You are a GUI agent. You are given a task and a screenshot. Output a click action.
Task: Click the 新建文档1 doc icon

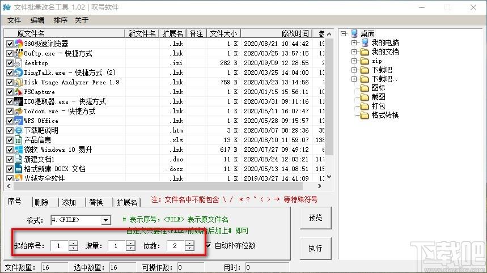pos(19,159)
